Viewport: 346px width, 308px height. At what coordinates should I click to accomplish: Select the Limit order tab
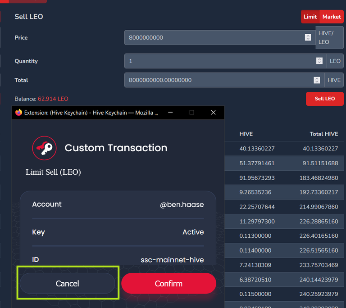pyautogui.click(x=310, y=17)
